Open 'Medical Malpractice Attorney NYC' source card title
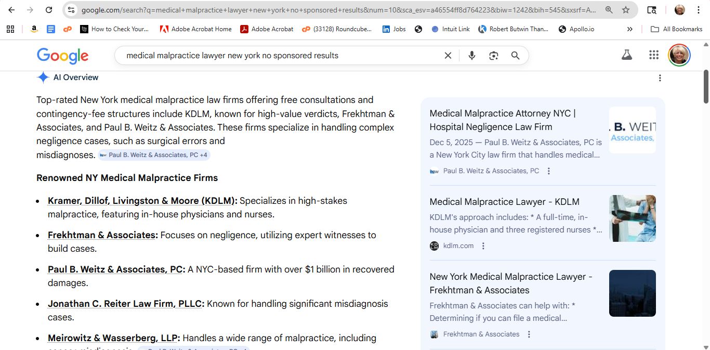710x350 pixels. pyautogui.click(x=503, y=120)
